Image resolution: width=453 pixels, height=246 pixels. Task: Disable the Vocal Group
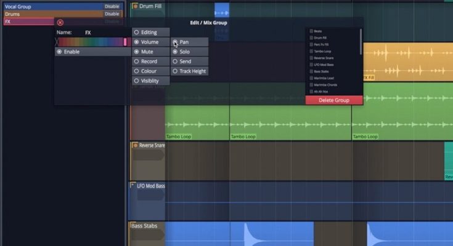pyautogui.click(x=112, y=6)
